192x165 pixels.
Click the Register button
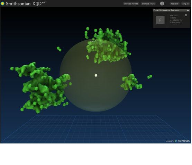[174, 4]
